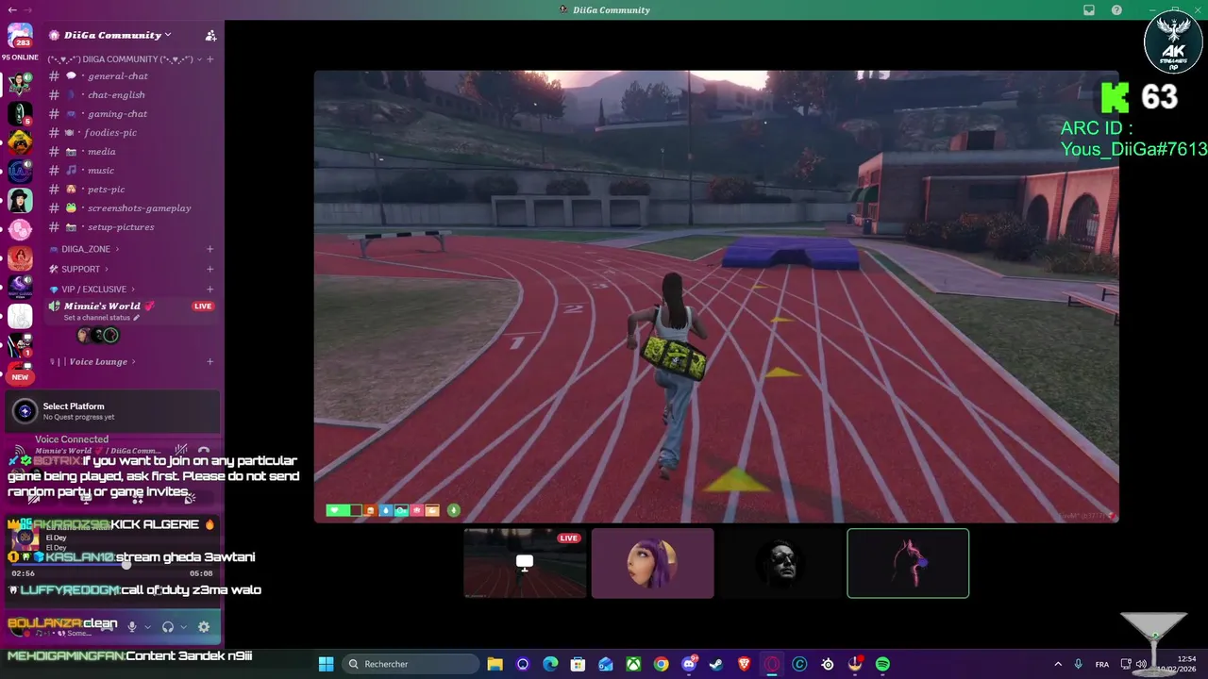Open Google Chrome from taskbar
1208x679 pixels.
point(661,664)
